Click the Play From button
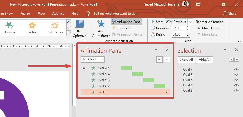243x117 pixels. coord(93,59)
